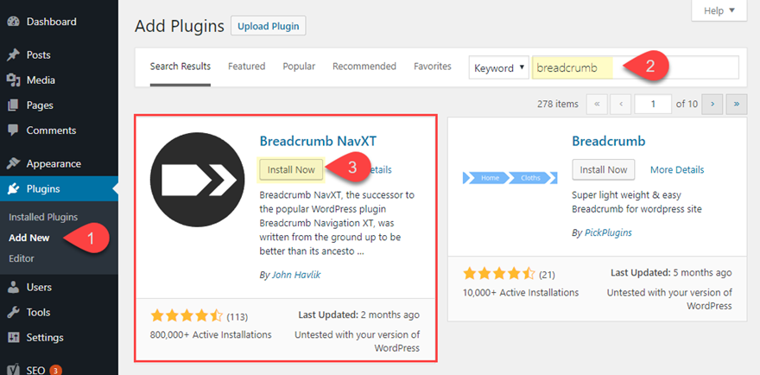Click the Posts pin icon
The image size is (760, 375).
(13, 55)
